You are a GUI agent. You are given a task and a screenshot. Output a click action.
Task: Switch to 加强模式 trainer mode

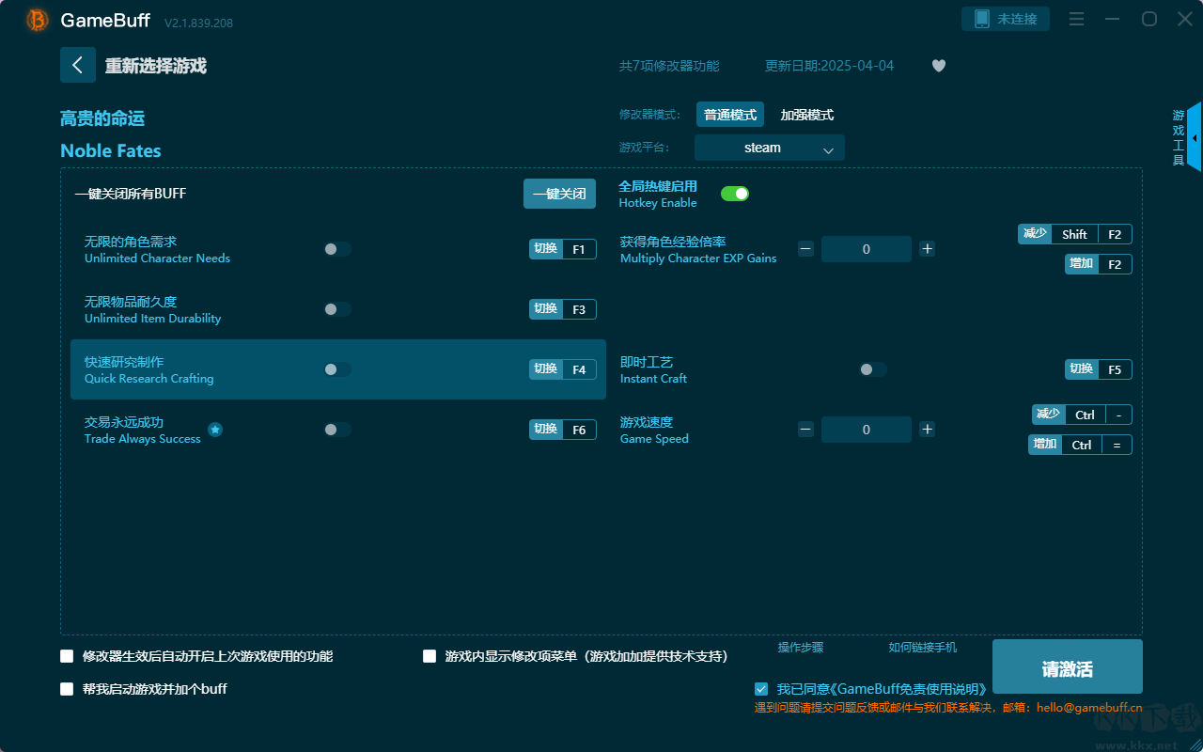pos(807,115)
